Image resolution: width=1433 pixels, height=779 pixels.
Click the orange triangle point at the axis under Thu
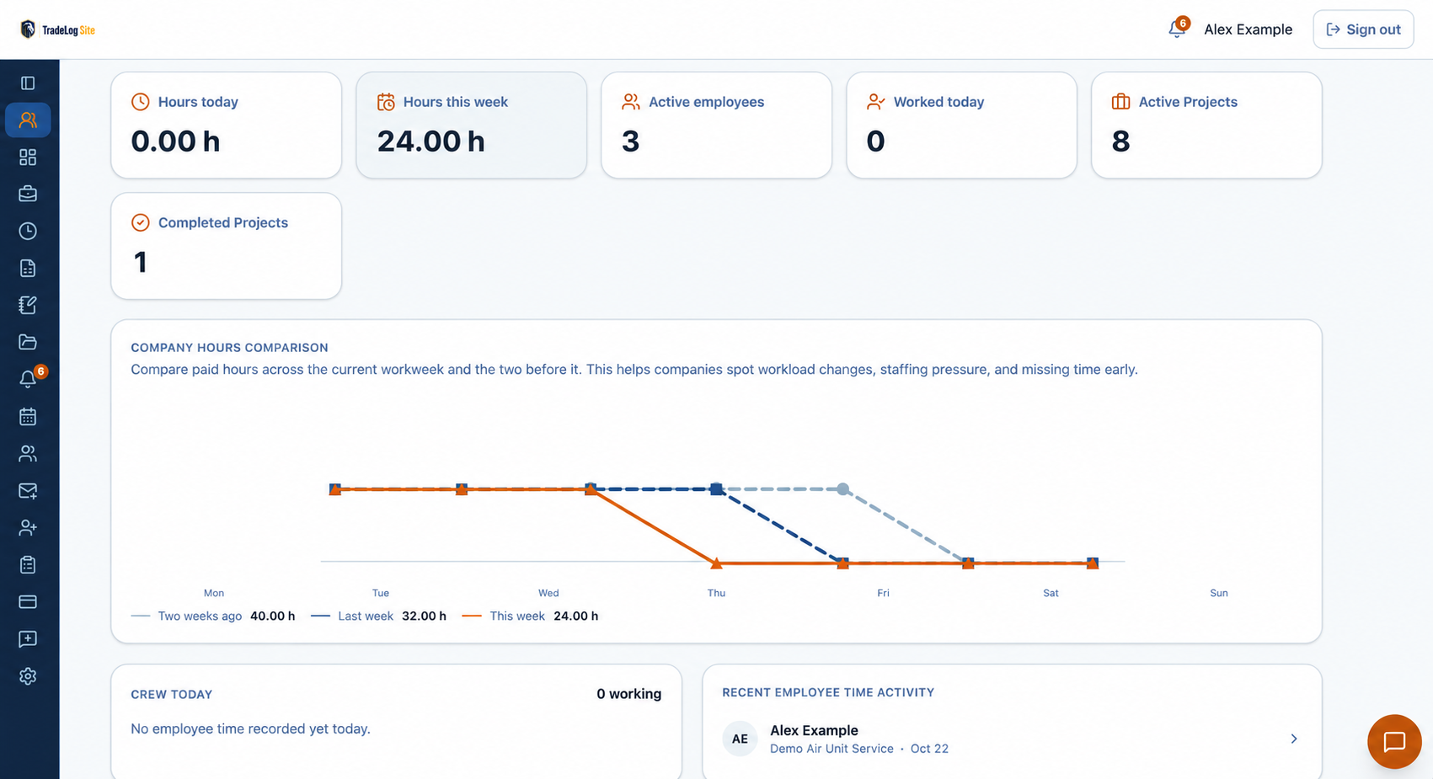coord(716,563)
